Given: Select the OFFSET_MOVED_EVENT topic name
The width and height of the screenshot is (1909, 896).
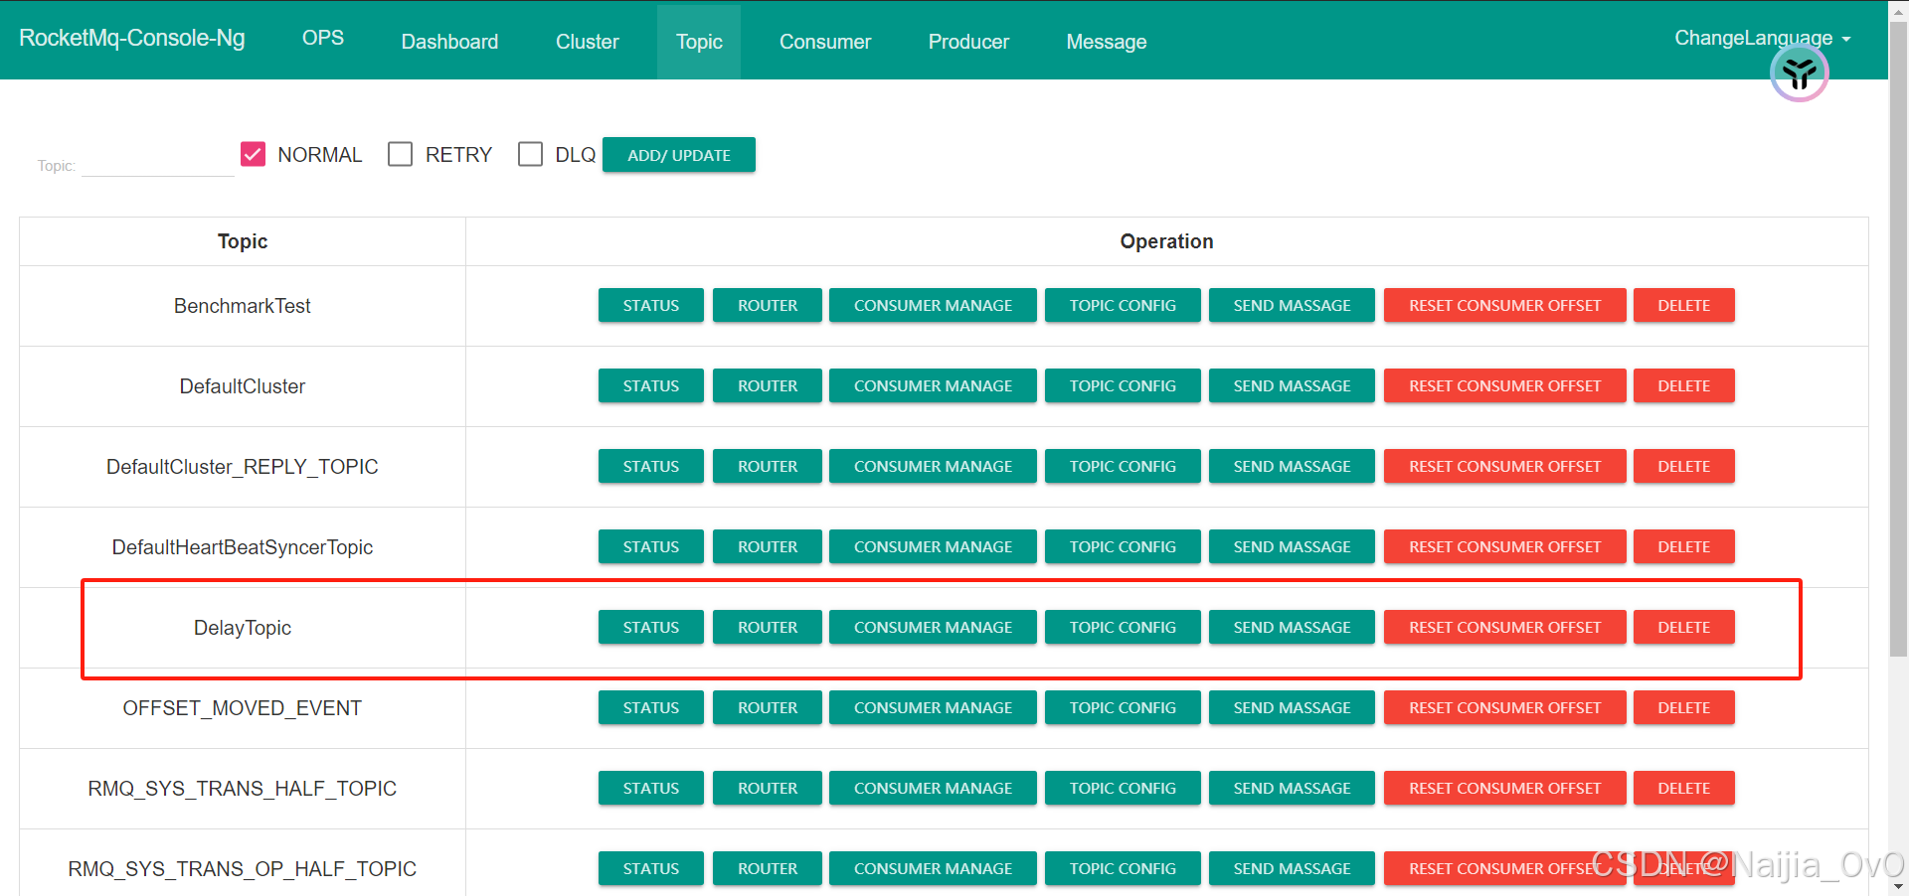Looking at the screenshot, I should (x=243, y=708).
